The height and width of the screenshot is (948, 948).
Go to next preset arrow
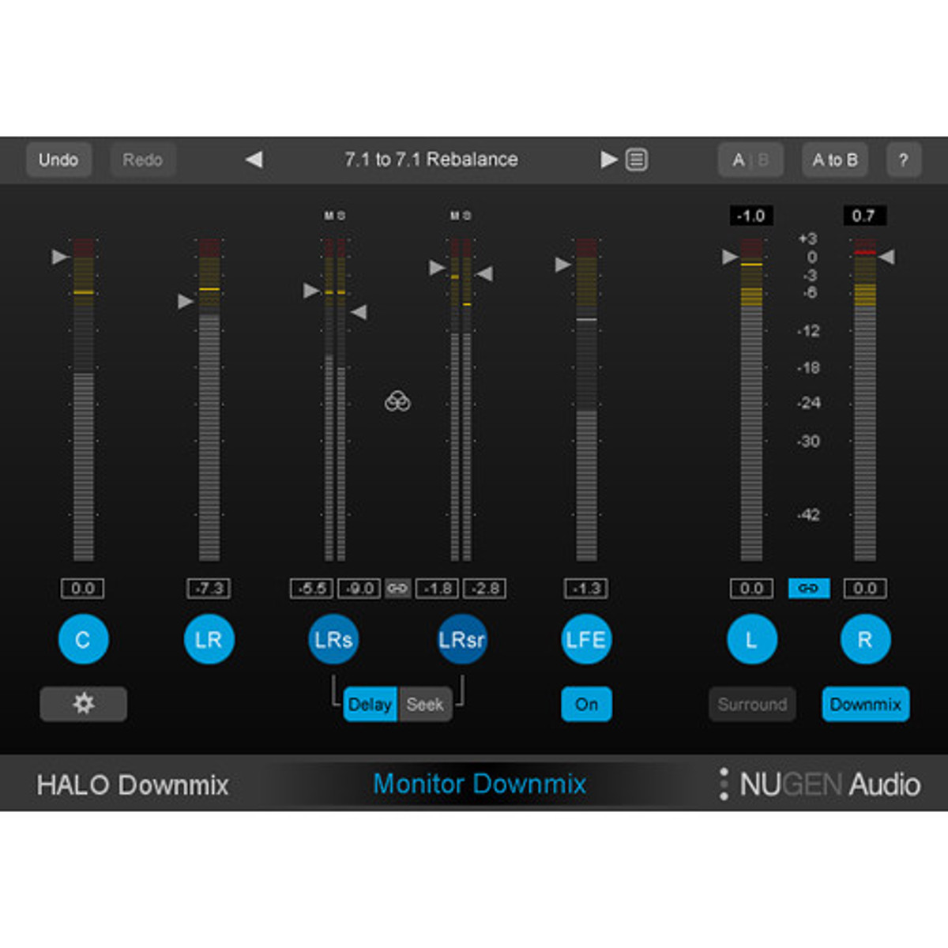click(608, 160)
